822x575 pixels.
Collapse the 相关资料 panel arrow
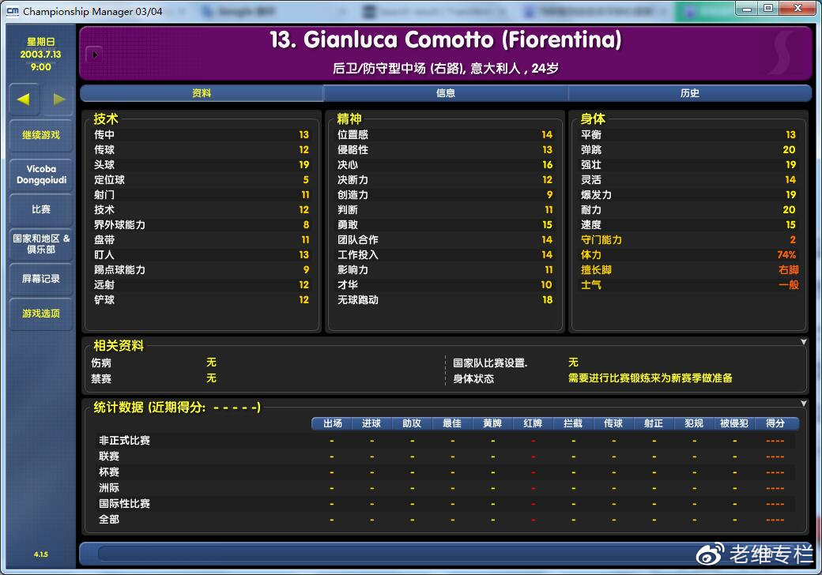(x=803, y=342)
